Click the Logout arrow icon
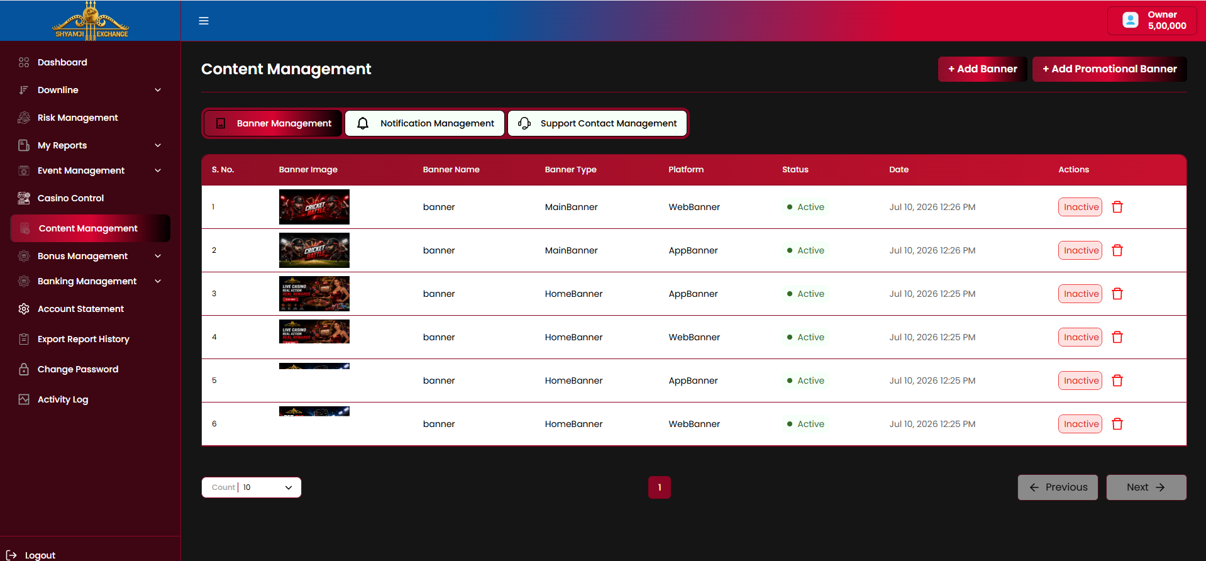 coord(11,555)
